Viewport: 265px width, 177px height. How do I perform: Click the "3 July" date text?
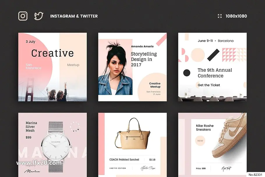[x=30, y=42]
